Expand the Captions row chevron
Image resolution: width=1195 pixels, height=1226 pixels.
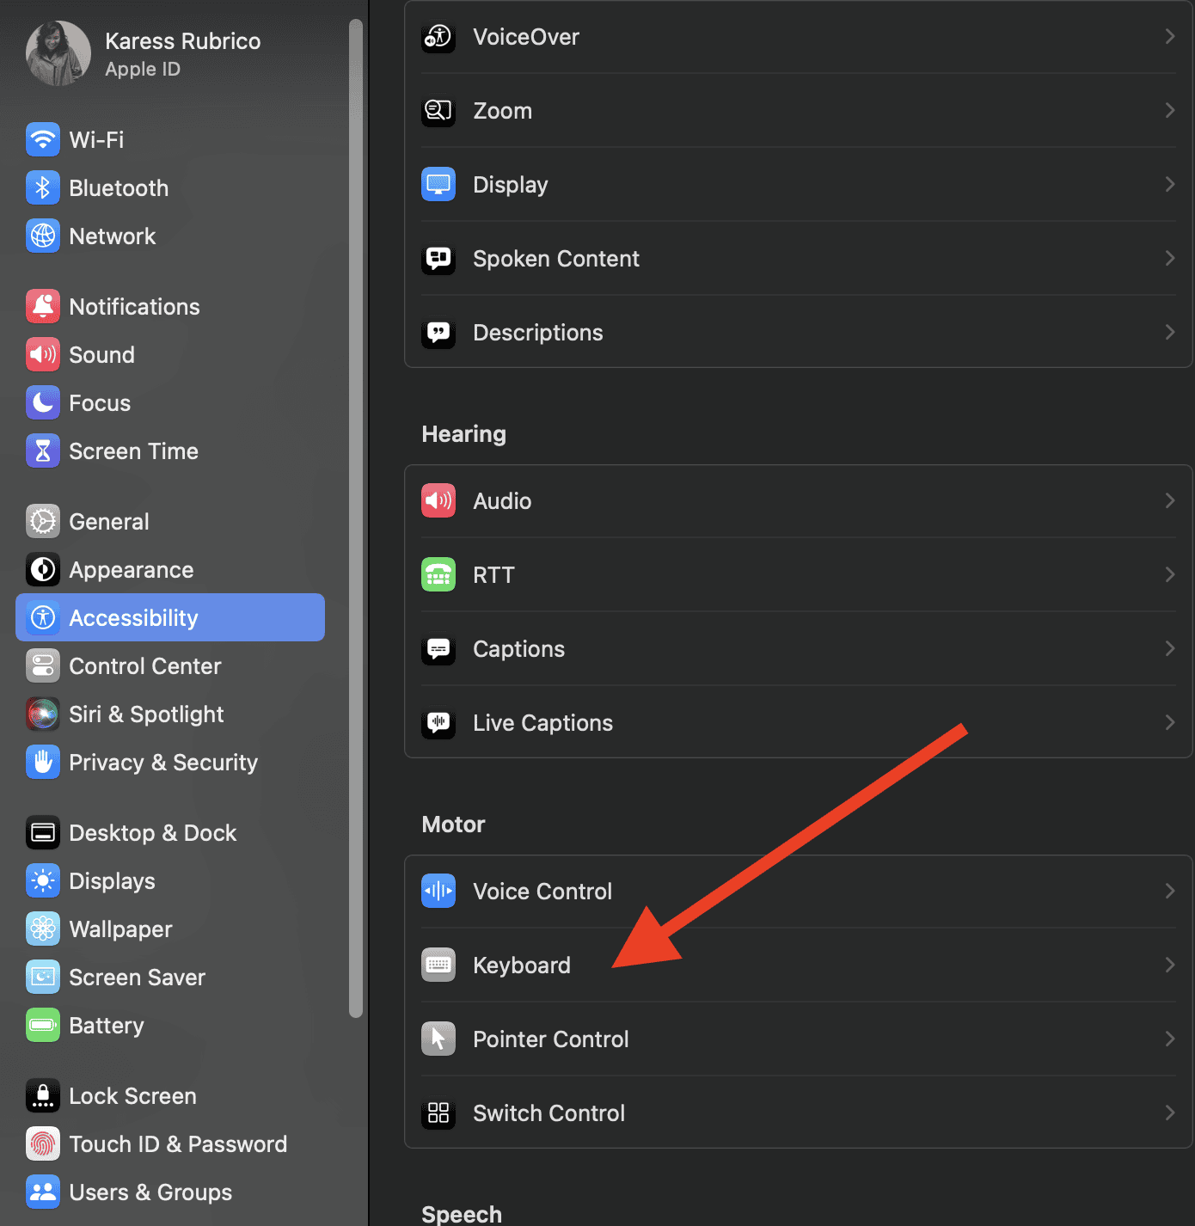point(1169,649)
